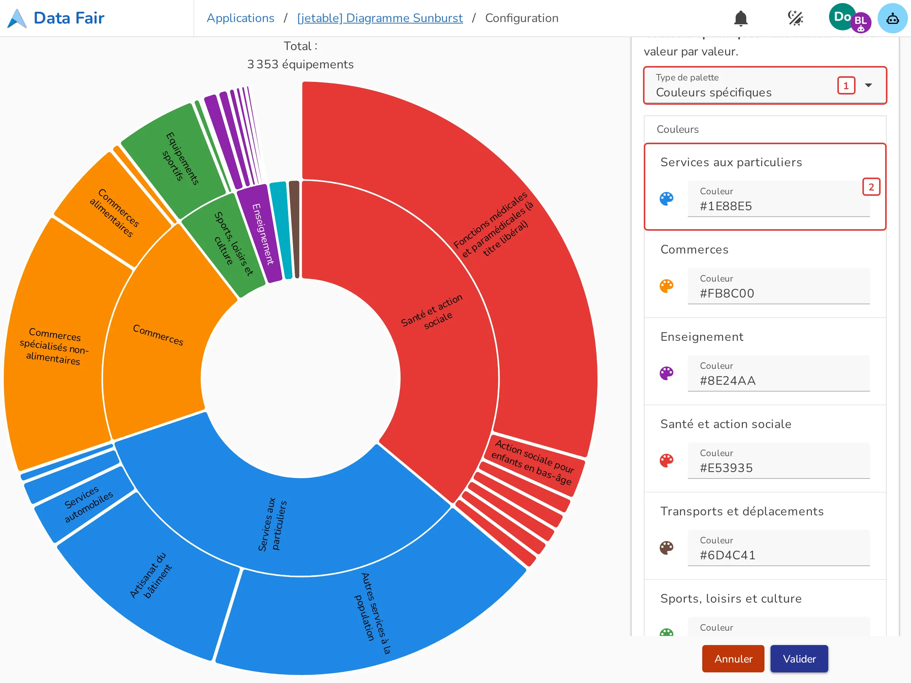Click the Configuration breadcrumb text
Image resolution: width=911 pixels, height=683 pixels.
(522, 18)
